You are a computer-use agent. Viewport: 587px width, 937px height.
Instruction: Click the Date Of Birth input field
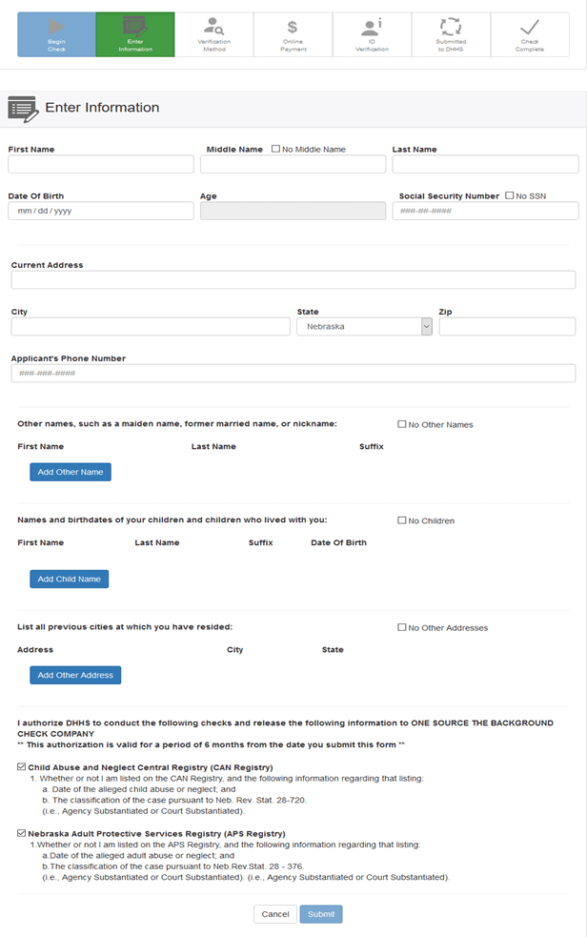tap(98, 210)
